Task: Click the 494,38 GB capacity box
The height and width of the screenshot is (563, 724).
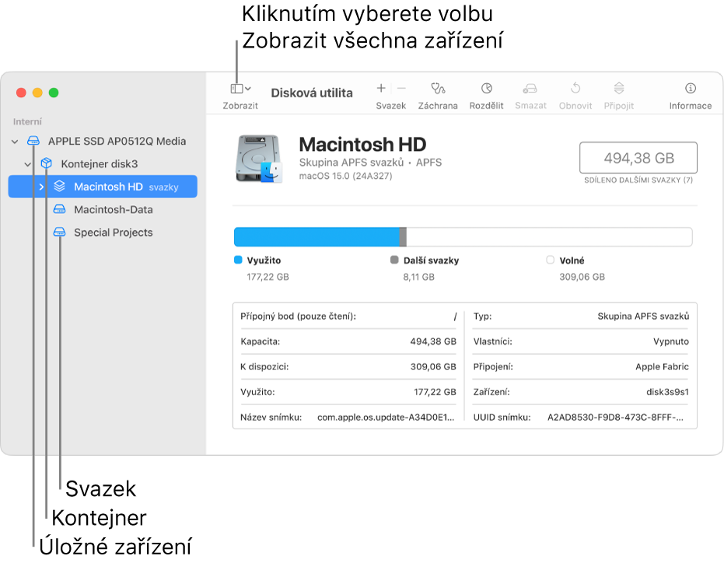Action: (x=638, y=158)
